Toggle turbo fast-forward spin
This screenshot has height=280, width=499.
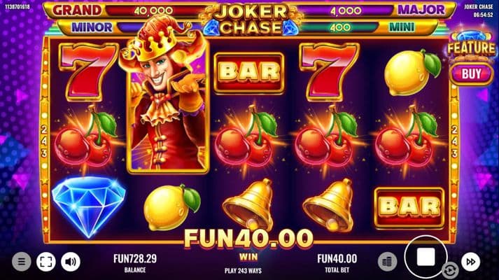471,262
